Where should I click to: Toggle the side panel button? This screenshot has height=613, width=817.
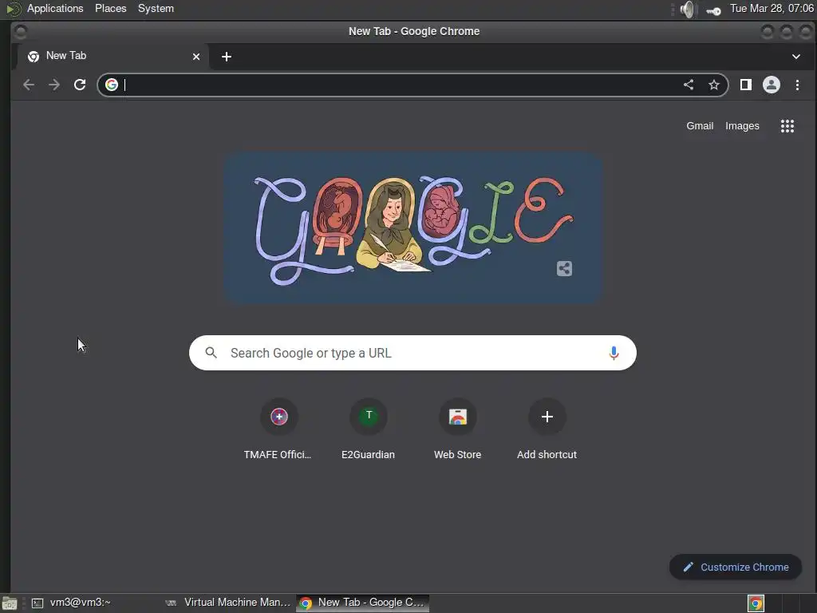[746, 85]
